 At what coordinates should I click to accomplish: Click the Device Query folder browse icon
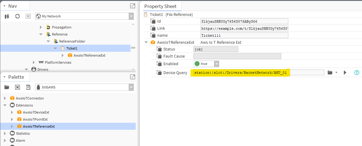(330, 73)
